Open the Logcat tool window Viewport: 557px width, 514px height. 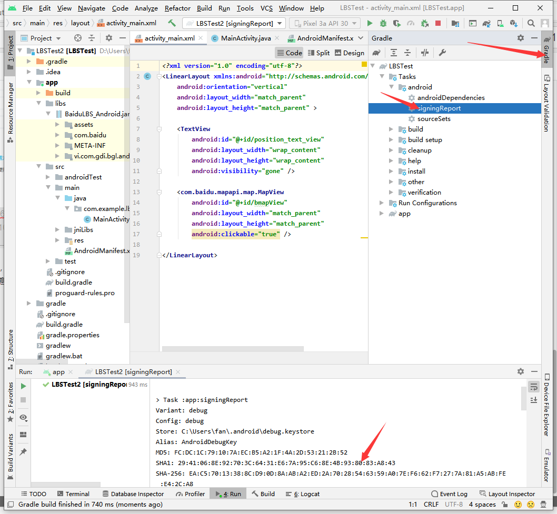303,494
